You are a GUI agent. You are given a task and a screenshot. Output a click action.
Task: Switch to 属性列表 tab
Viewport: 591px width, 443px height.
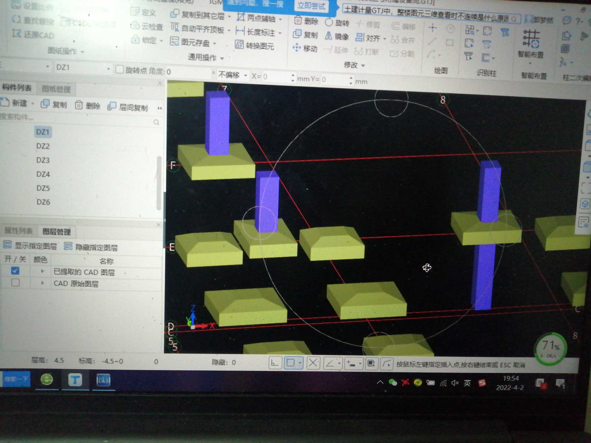click(19, 231)
